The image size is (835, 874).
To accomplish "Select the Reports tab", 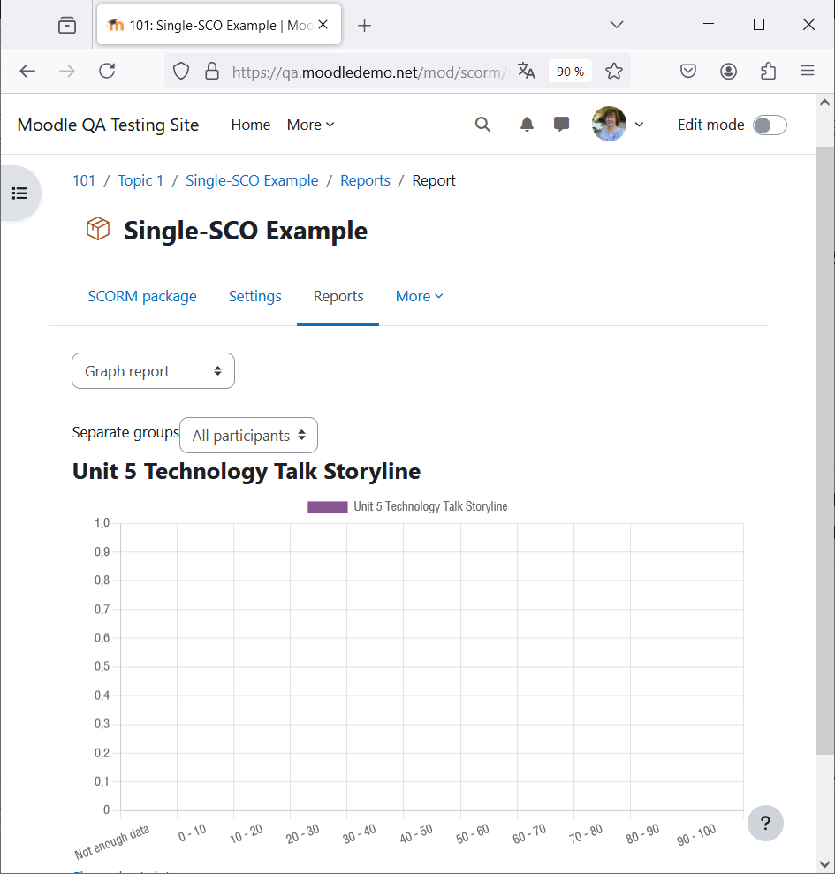I will click(x=338, y=296).
